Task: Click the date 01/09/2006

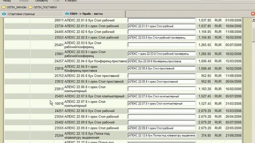Action: 233,20
